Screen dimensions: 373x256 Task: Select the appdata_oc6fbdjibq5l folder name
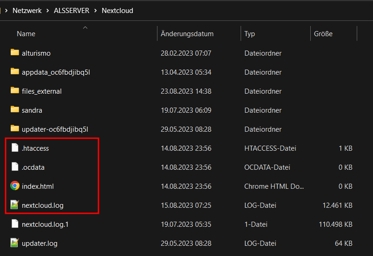(56, 72)
